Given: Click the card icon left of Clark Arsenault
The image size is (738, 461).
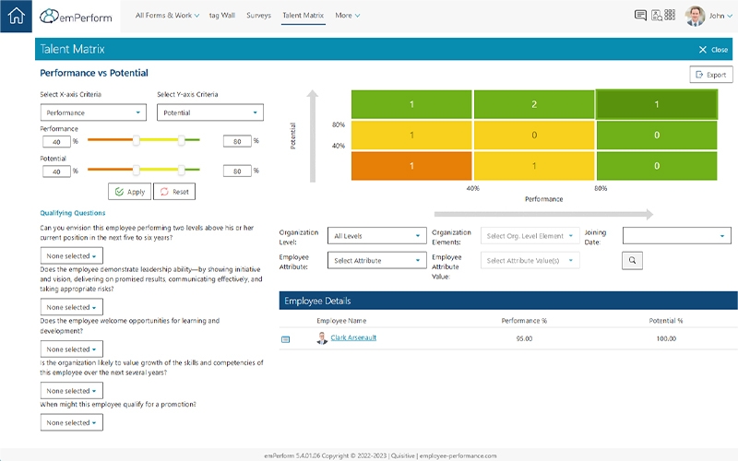Looking at the screenshot, I should click(285, 339).
